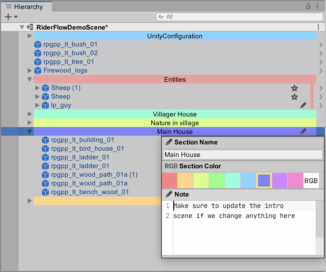Click the Sheep (1) cube prefab icon
The width and height of the screenshot is (326, 272).
(45, 88)
